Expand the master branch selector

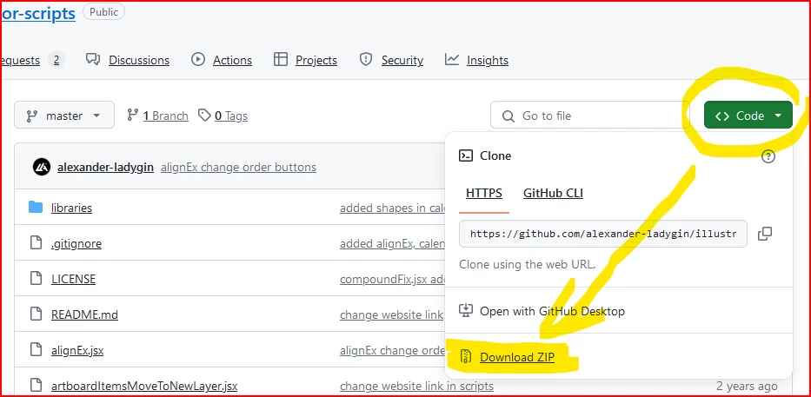point(64,116)
